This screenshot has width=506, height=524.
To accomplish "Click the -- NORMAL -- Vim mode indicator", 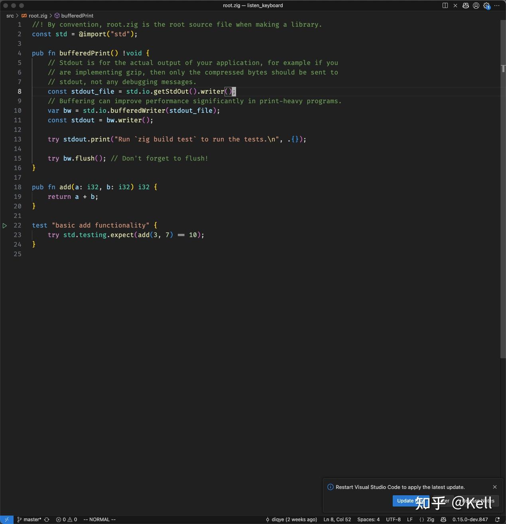I will click(x=99, y=520).
